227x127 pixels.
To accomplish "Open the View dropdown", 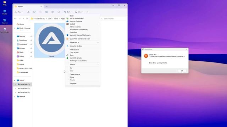I will tap(79, 12).
